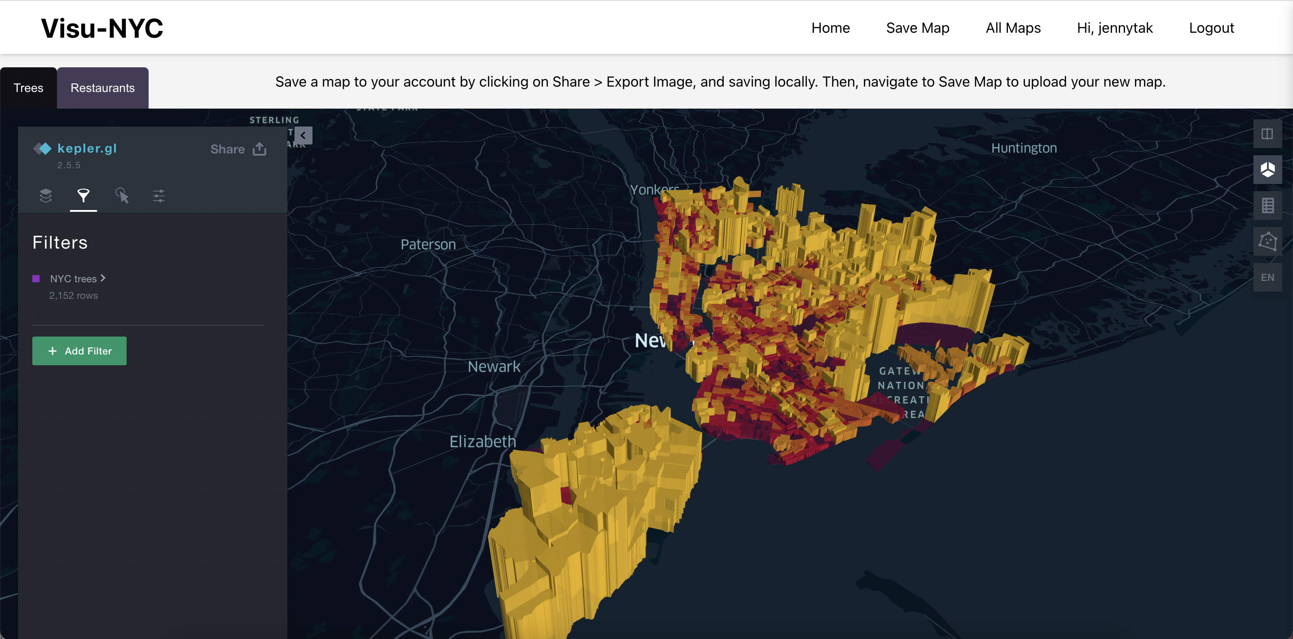Screen dimensions: 1293x639
Task: Collapse the side panel arrow
Action: point(303,136)
